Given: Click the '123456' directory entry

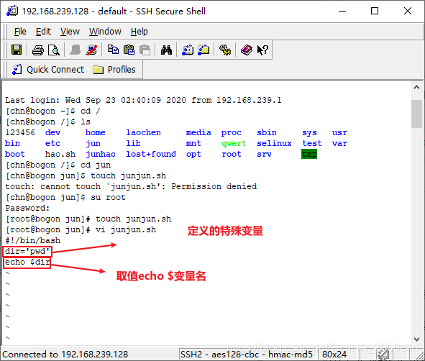Looking at the screenshot, I should (x=20, y=132).
